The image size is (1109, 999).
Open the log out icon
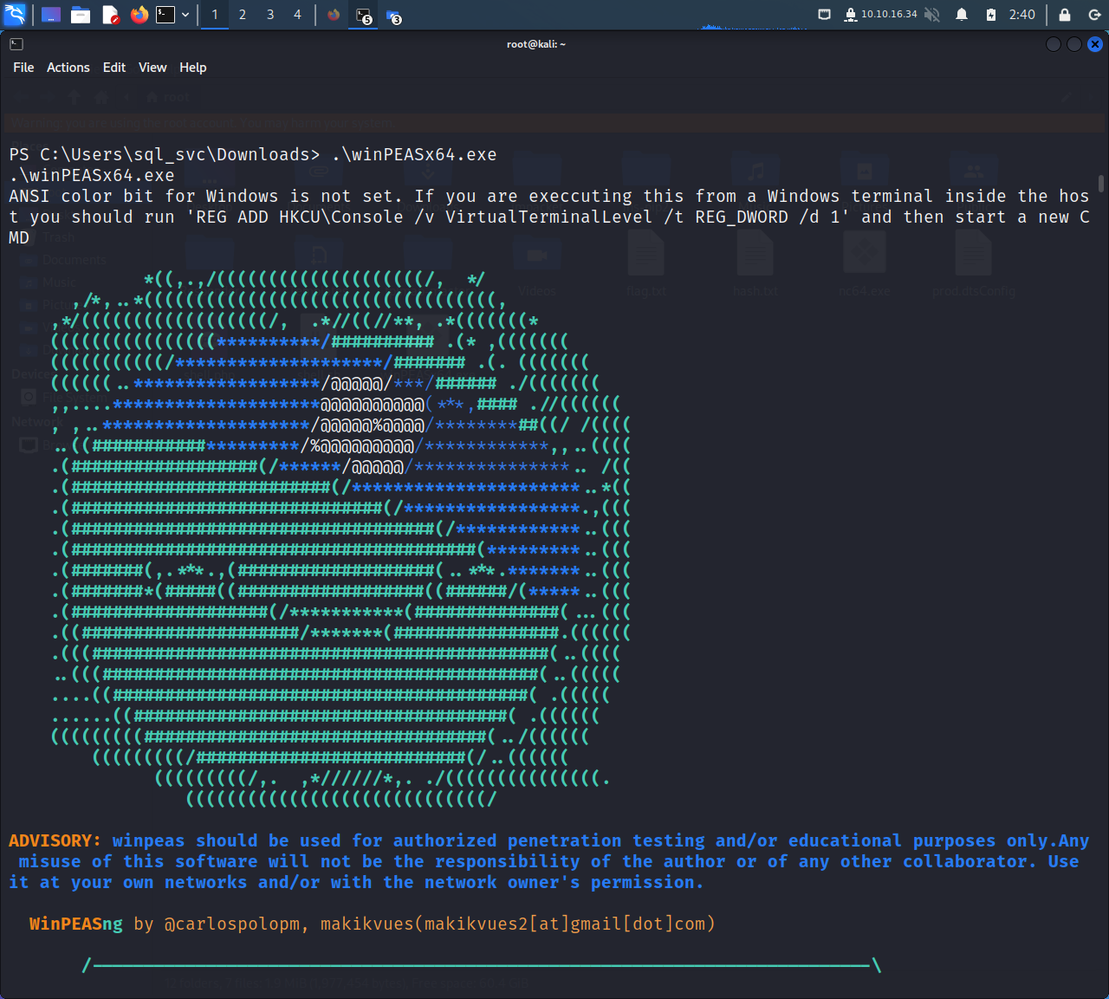(x=1094, y=15)
